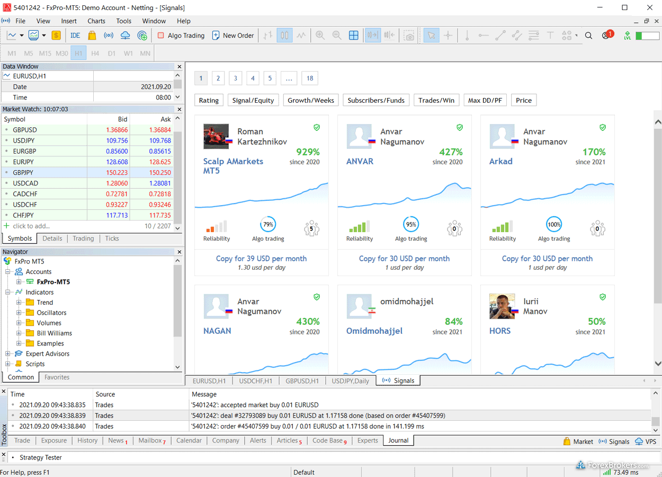Open the Charts menu
This screenshot has height=477, width=662.
(96, 21)
